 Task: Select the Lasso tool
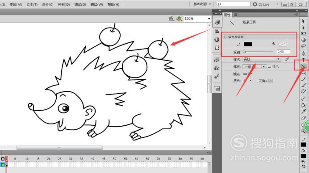pos(303,46)
